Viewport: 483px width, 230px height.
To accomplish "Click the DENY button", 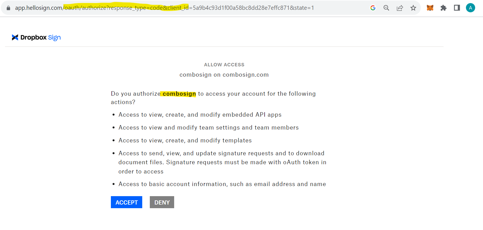I will pyautogui.click(x=162, y=202).
